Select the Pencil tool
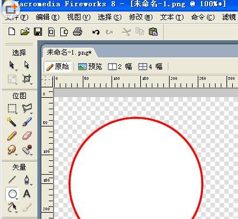This screenshot has height=219, width=238. pos(12,136)
